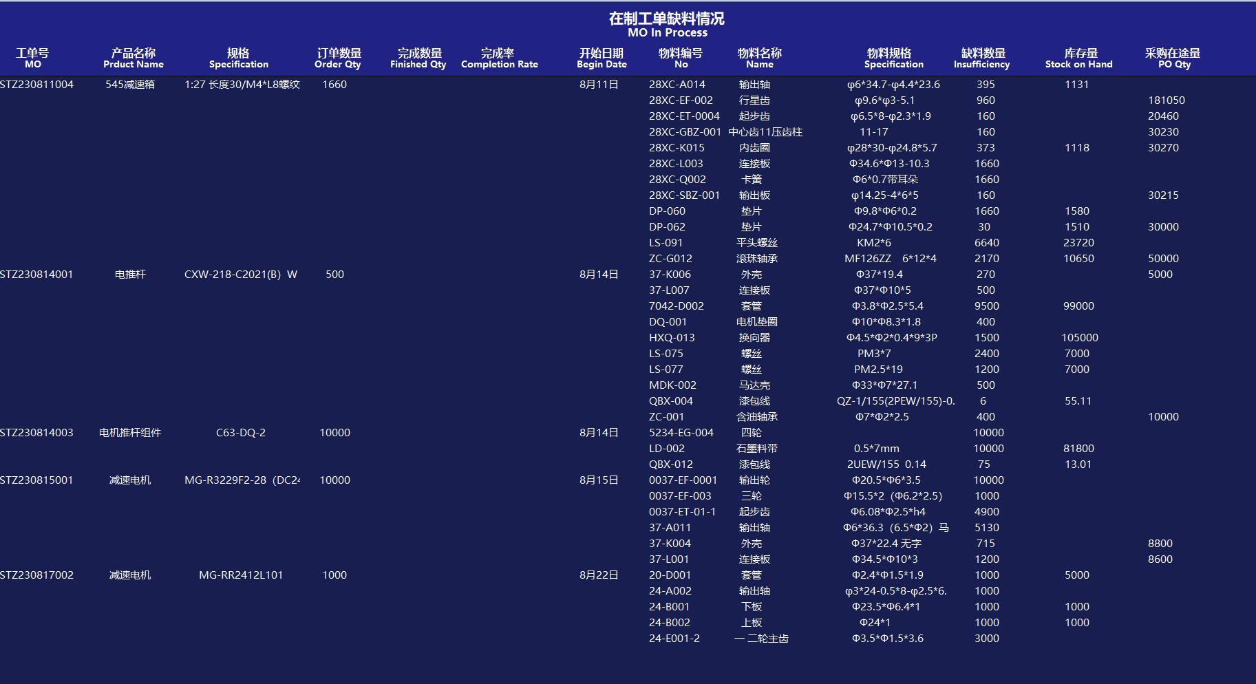Click the 开始日期 Begin Date column header
Screen dimensions: 1256x684
(602, 58)
